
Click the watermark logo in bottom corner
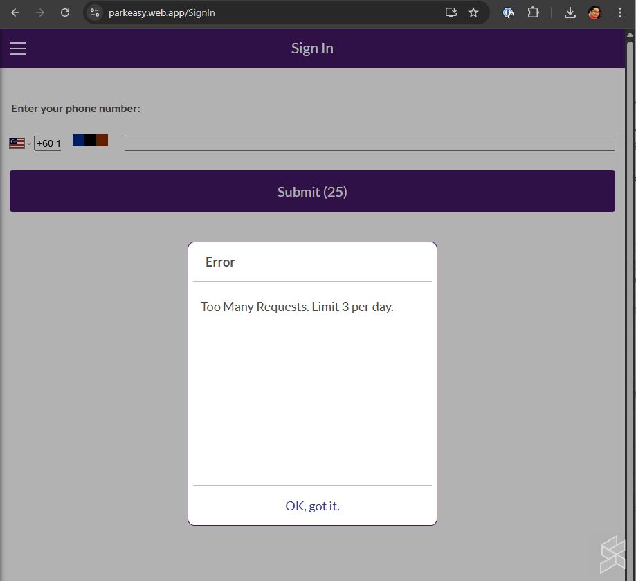[x=612, y=554]
